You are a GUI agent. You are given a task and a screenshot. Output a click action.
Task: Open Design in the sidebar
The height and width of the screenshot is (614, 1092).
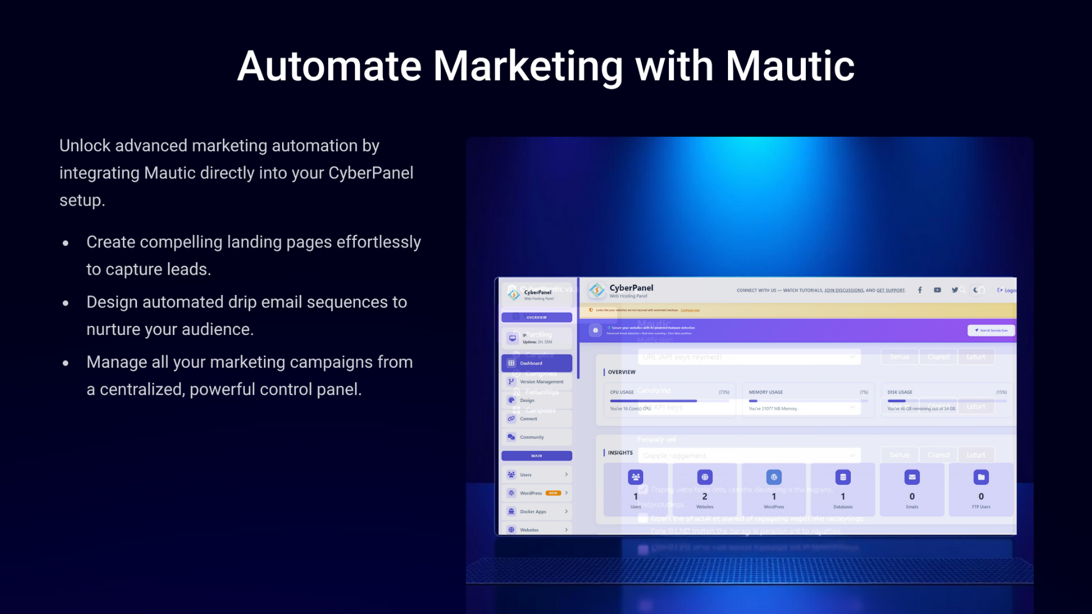click(537, 400)
